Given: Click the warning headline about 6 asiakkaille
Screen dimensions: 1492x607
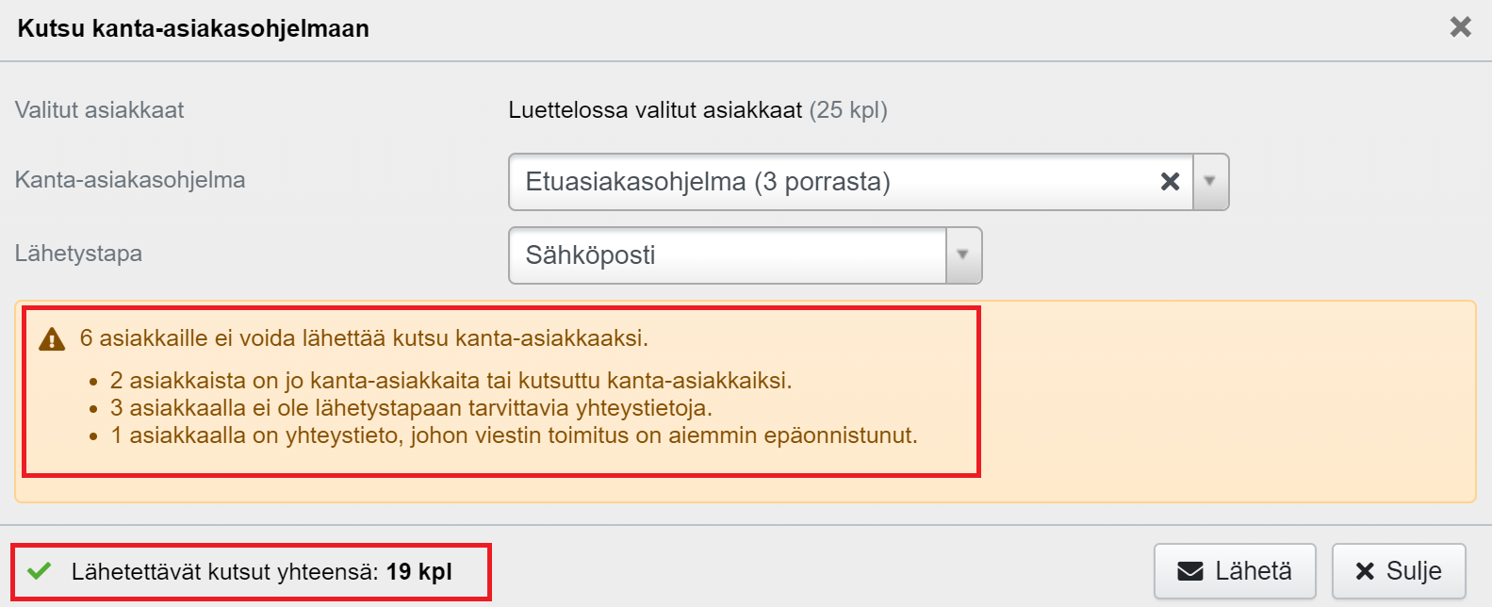Looking at the screenshot, I should [x=364, y=337].
